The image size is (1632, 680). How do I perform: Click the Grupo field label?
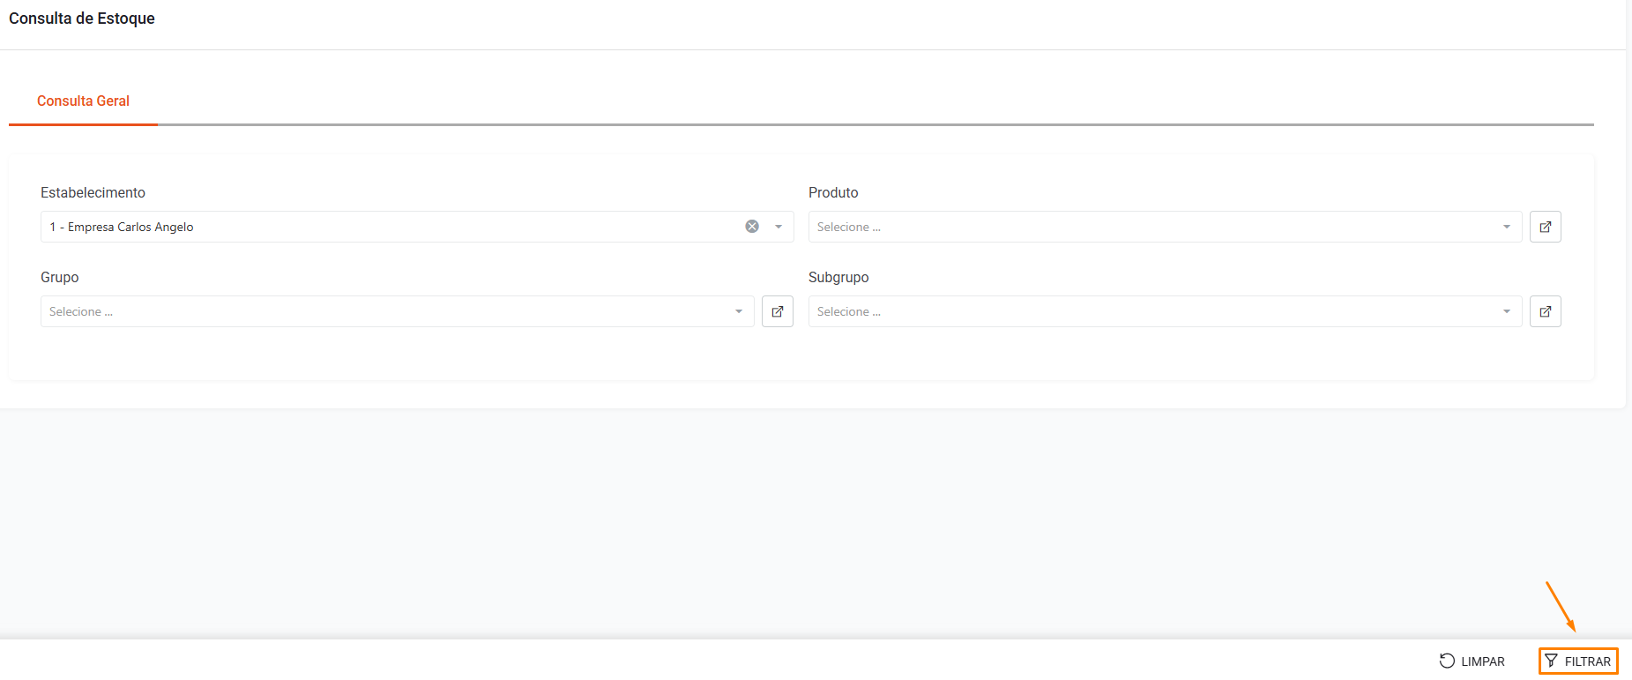[60, 277]
